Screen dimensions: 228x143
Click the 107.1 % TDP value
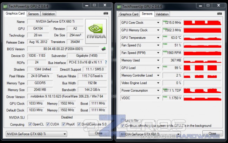172,91
